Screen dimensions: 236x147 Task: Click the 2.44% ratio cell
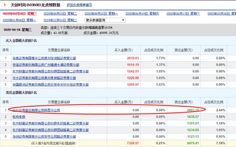click(x=221, y=110)
